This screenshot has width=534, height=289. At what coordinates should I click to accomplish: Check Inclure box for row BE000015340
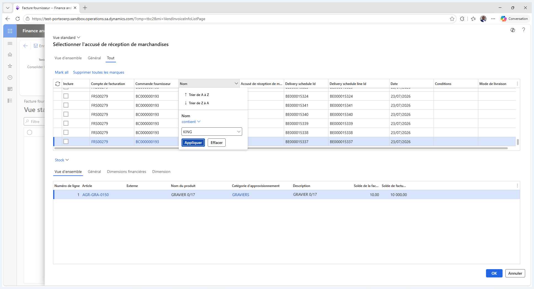tap(66, 114)
